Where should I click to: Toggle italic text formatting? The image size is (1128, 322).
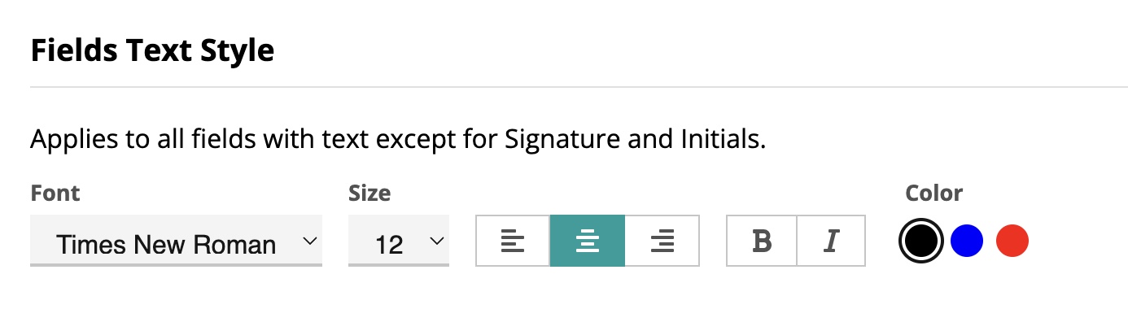[x=831, y=241]
